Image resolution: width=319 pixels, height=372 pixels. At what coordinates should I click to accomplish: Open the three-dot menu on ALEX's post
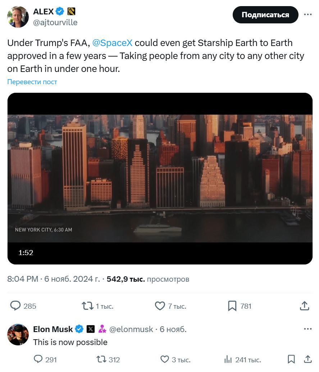coord(307,15)
